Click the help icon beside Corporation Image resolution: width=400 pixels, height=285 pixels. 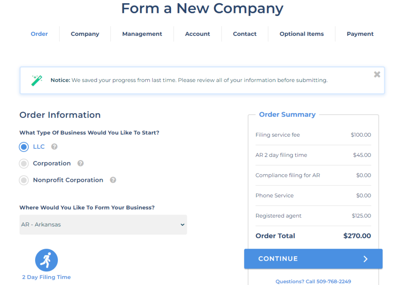[80, 164]
